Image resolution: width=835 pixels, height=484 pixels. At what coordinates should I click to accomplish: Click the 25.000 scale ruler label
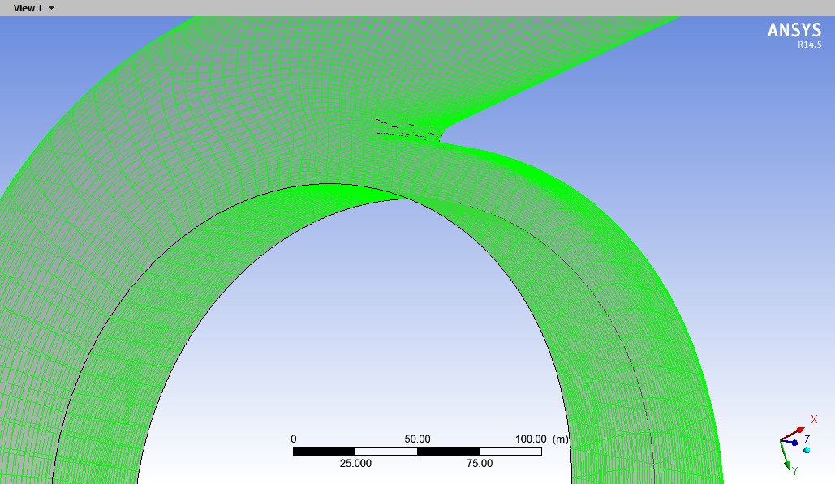click(355, 463)
